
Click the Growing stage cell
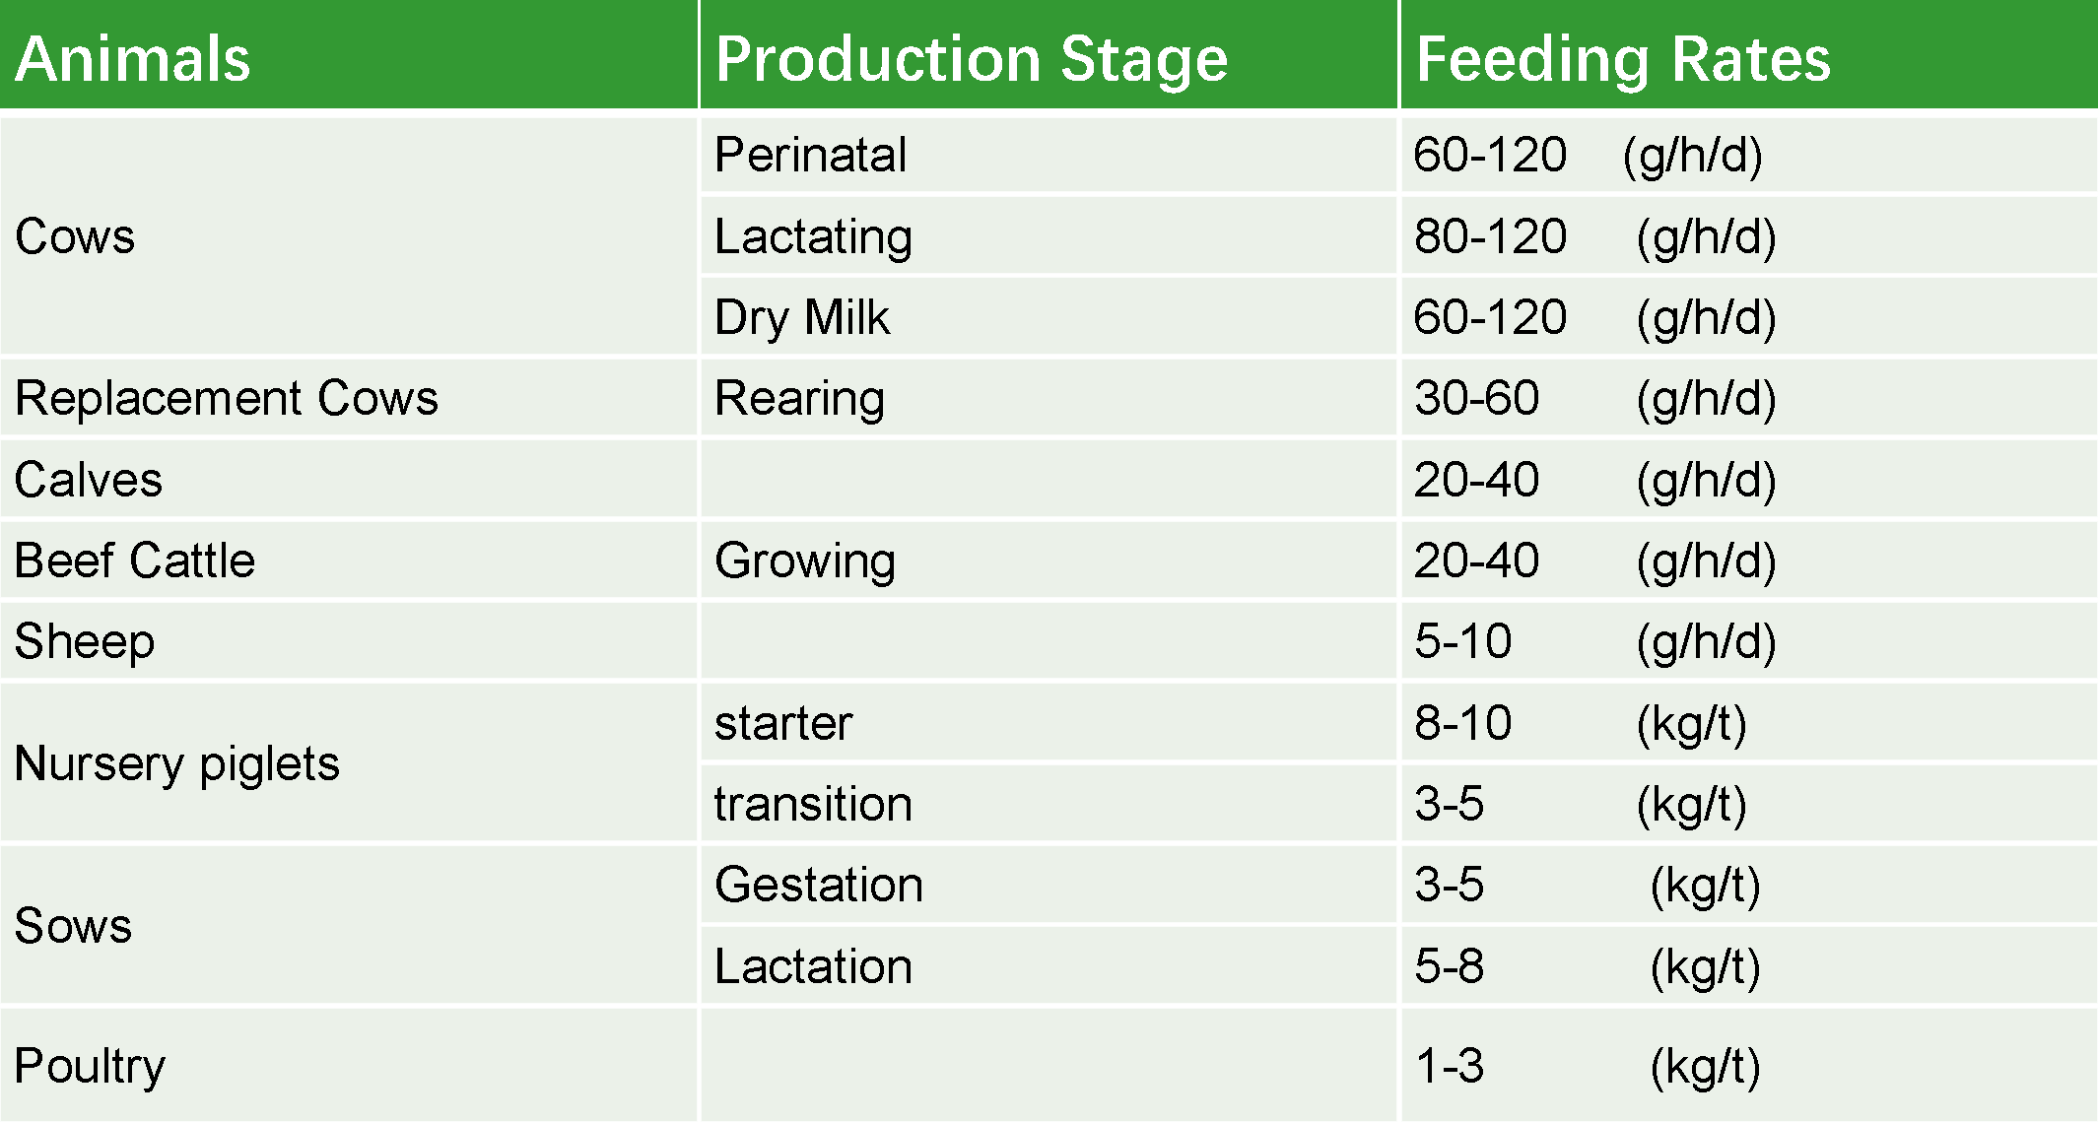(1049, 561)
